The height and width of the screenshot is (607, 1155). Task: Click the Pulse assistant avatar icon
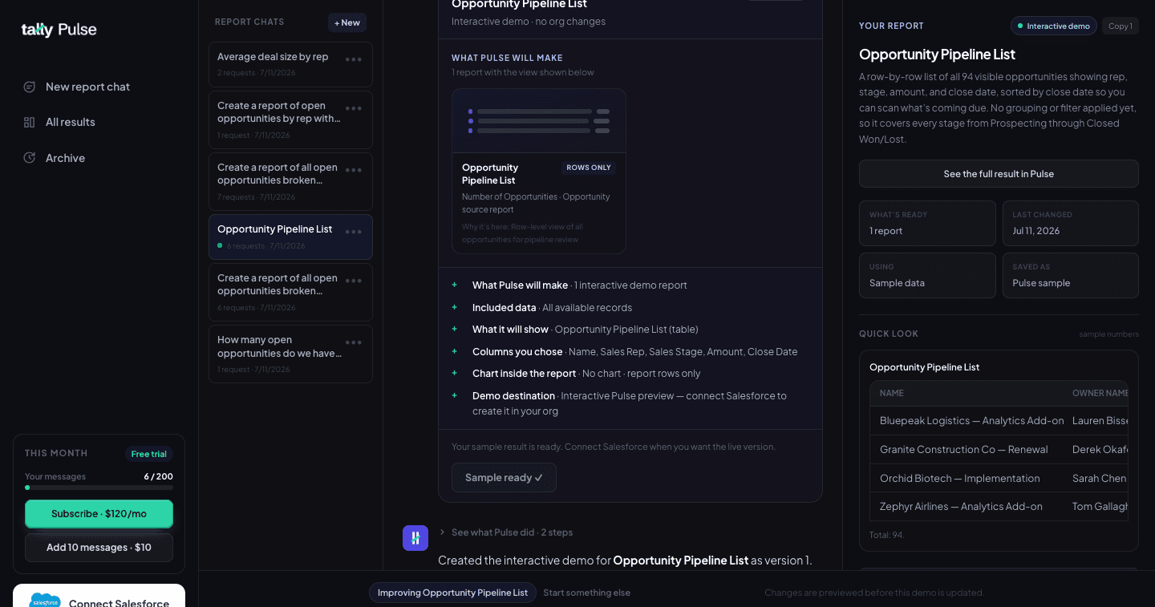[415, 538]
